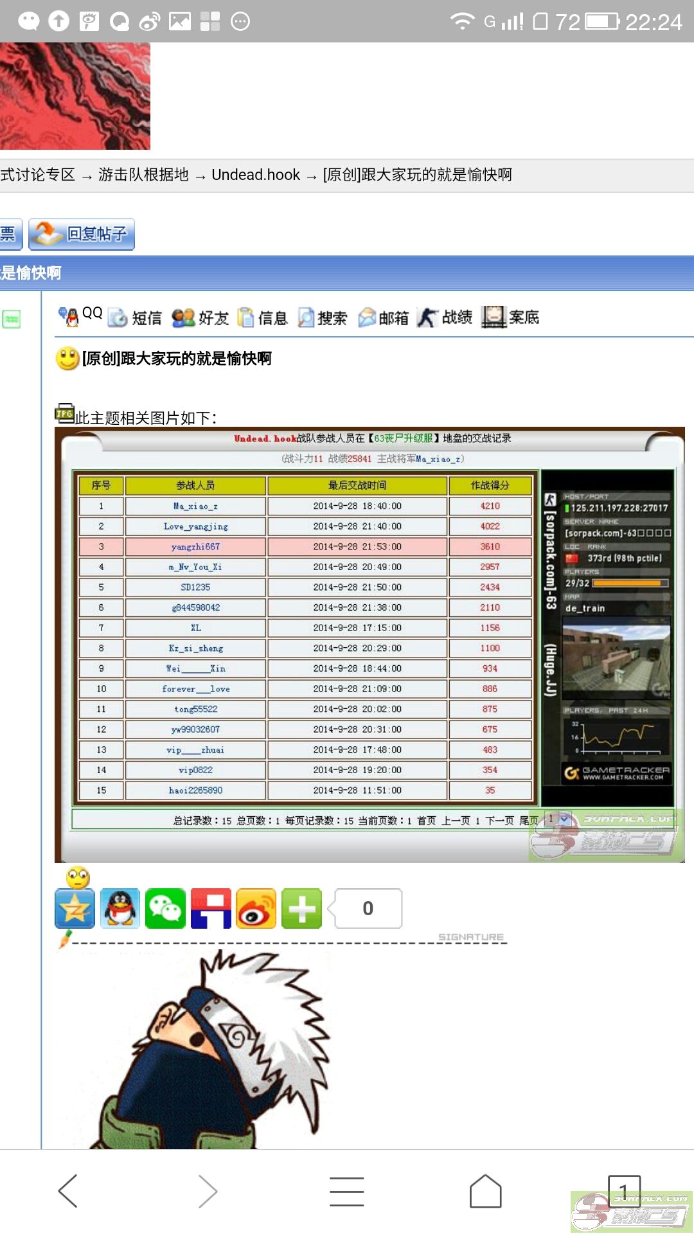The width and height of the screenshot is (694, 1234).
Task: Go back with browser back arrow
Action: 68,1191
